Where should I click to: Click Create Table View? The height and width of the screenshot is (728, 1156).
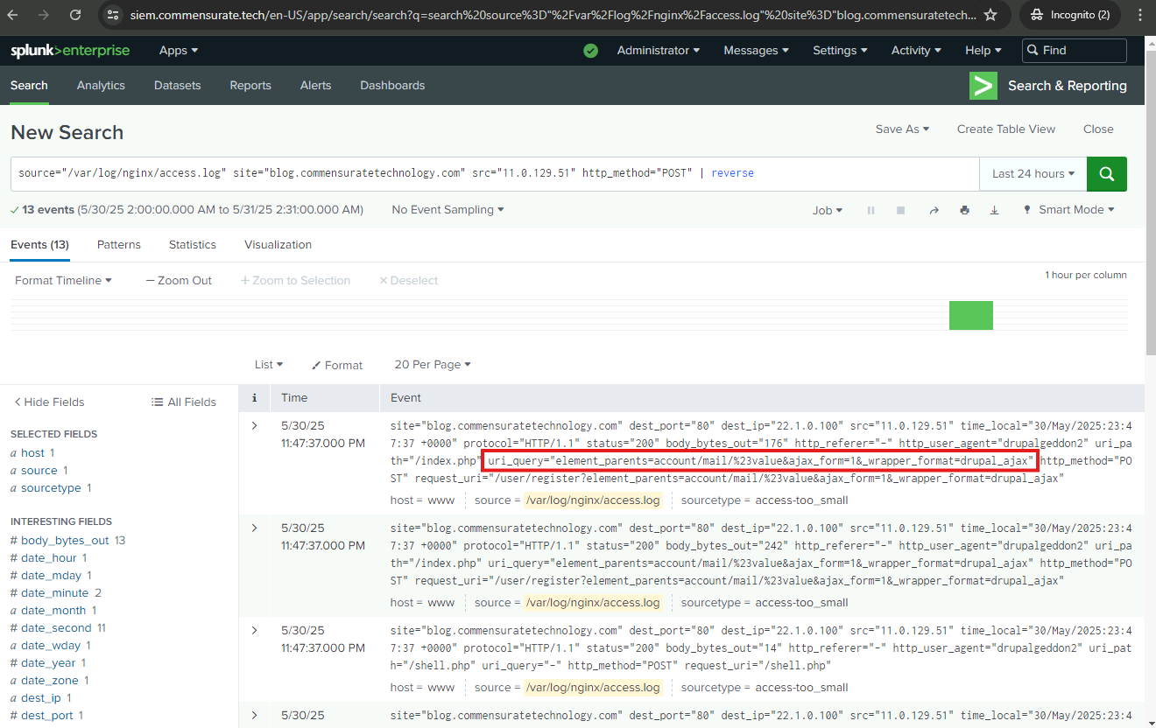coord(1006,129)
